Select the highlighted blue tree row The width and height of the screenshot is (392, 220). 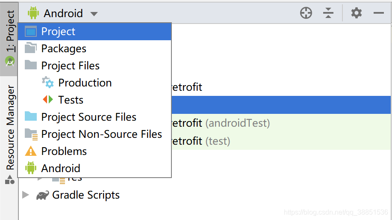click(281, 105)
